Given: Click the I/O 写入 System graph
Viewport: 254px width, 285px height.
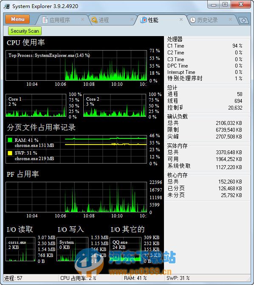Looking at the screenshot, I should [x=72, y=249].
